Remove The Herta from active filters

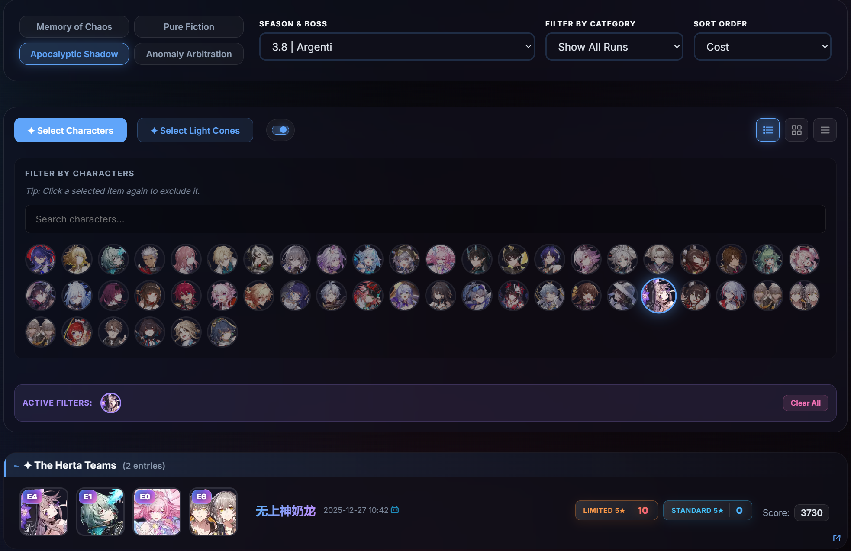click(x=111, y=403)
